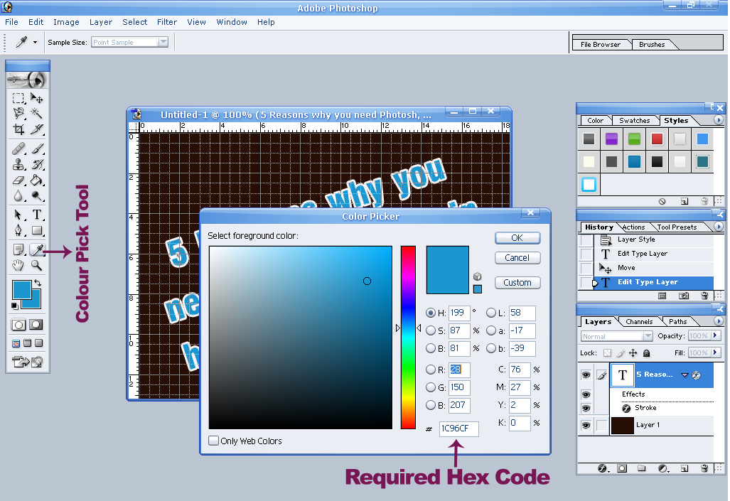Open the Opacity slider arrow

click(x=716, y=335)
